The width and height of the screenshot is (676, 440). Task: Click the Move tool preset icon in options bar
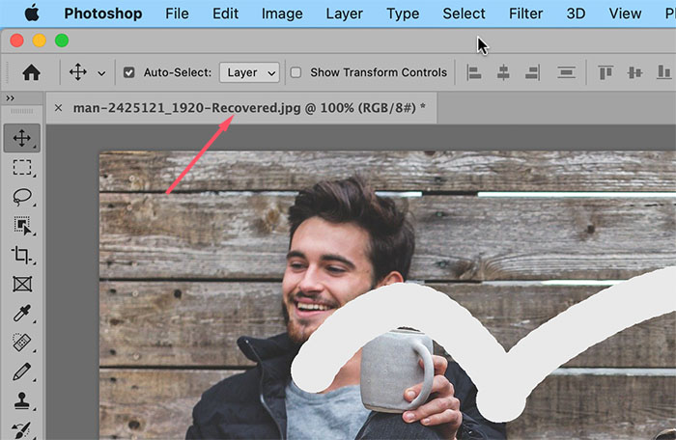coord(78,72)
